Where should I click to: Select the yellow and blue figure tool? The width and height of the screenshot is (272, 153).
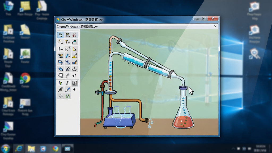(61, 56)
